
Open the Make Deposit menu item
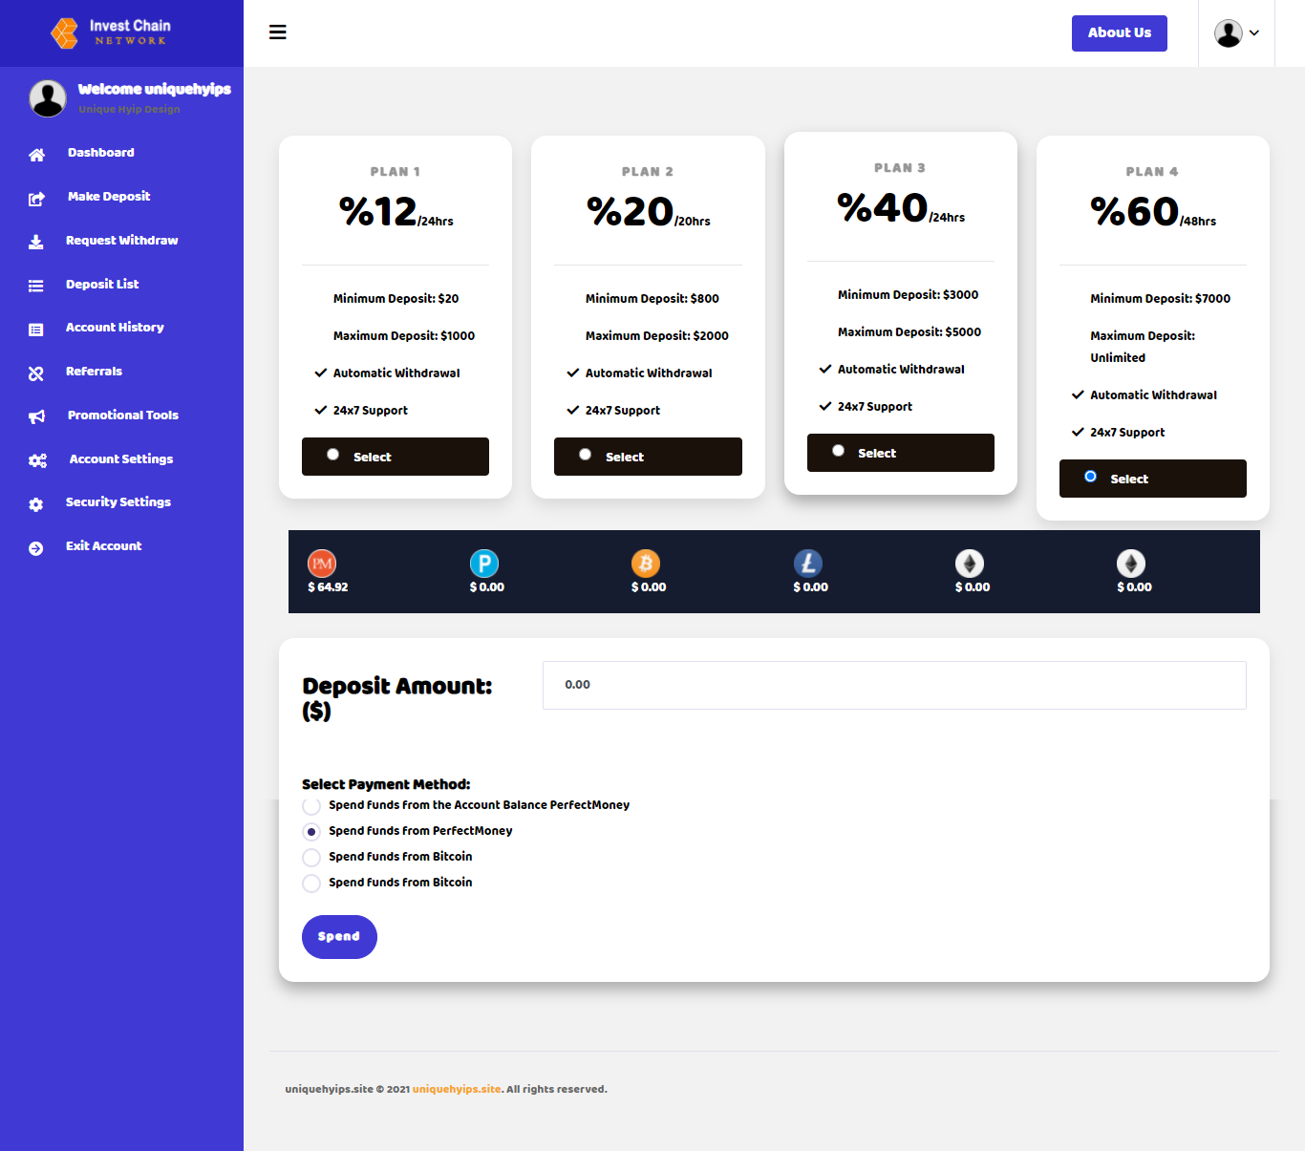(x=109, y=197)
